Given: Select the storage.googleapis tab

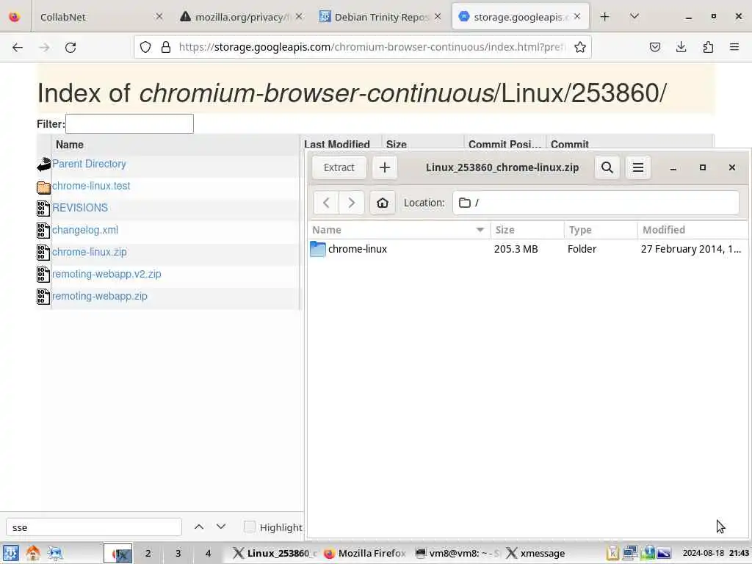Looking at the screenshot, I should (521, 17).
